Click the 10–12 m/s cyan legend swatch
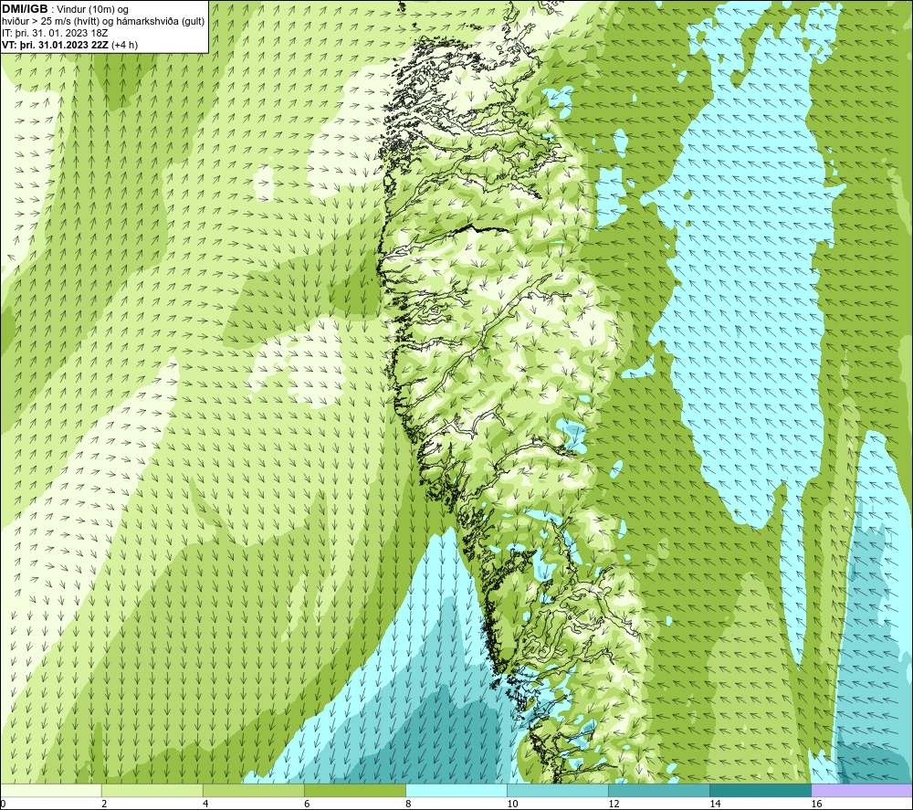 coord(558,790)
